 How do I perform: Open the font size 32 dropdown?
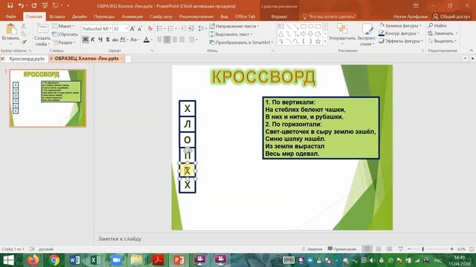point(126,29)
